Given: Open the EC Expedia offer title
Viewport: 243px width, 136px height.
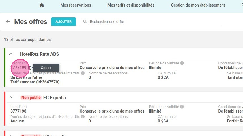Looking at the screenshot, I should (55, 98).
